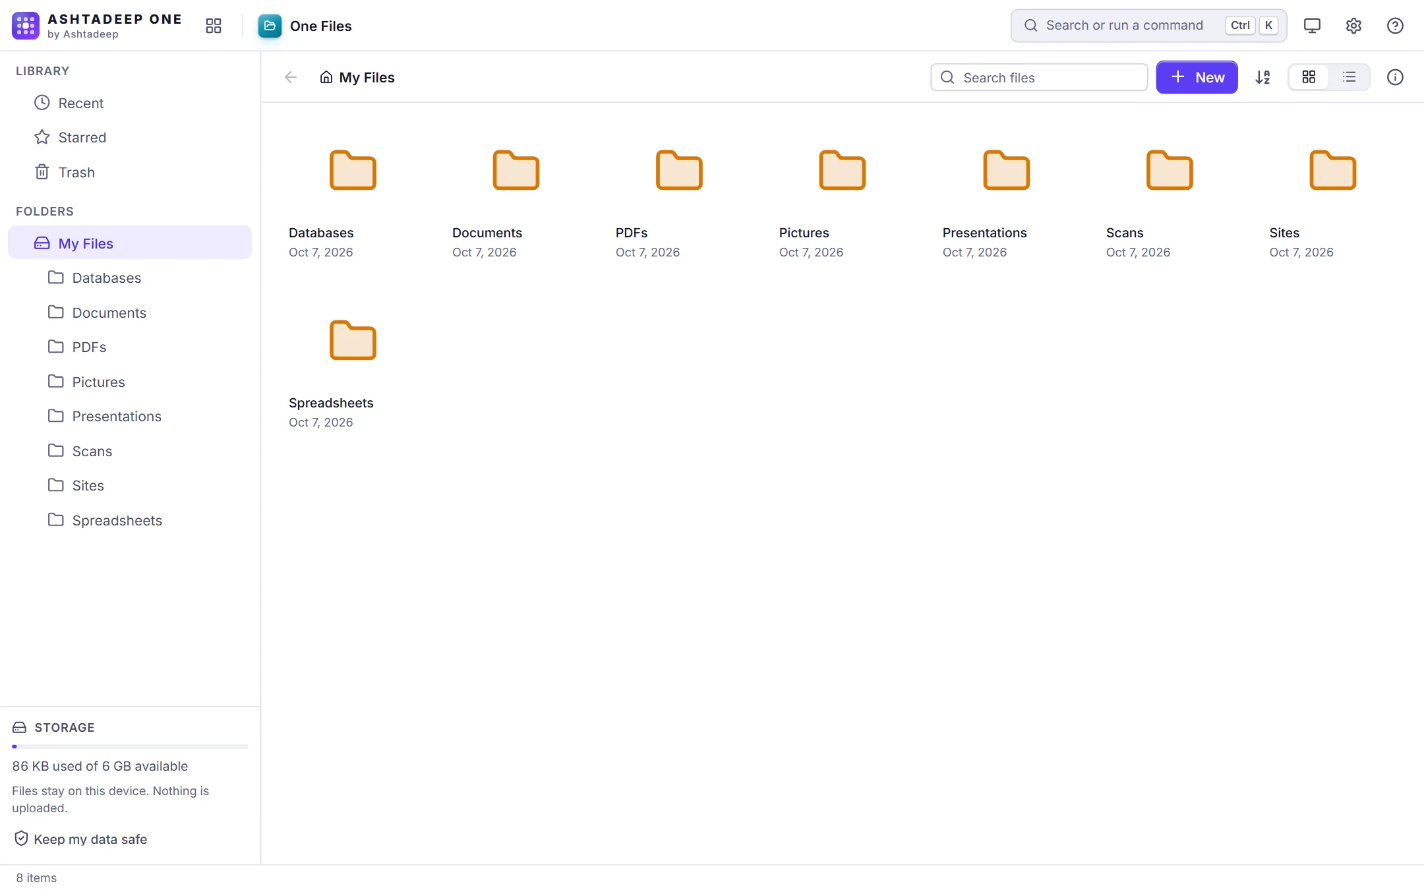Select the Spreadsheets folder icon in grid
The height and width of the screenshot is (890, 1424).
(353, 340)
